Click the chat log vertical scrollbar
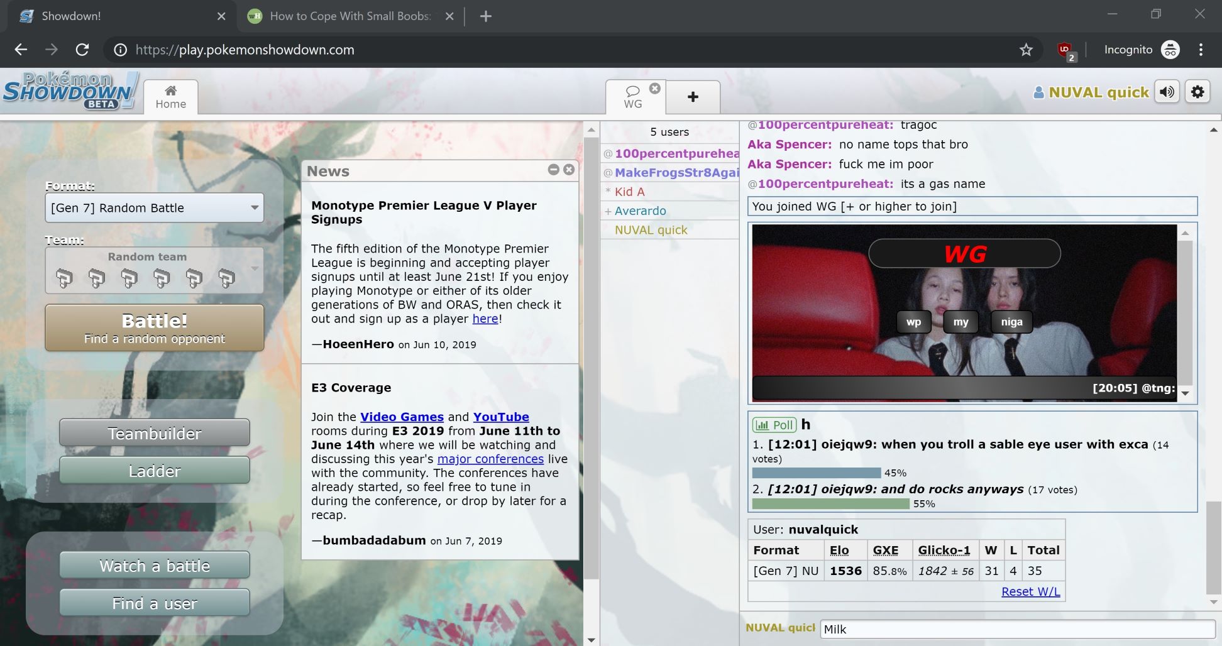Image resolution: width=1222 pixels, height=646 pixels. point(1213,547)
